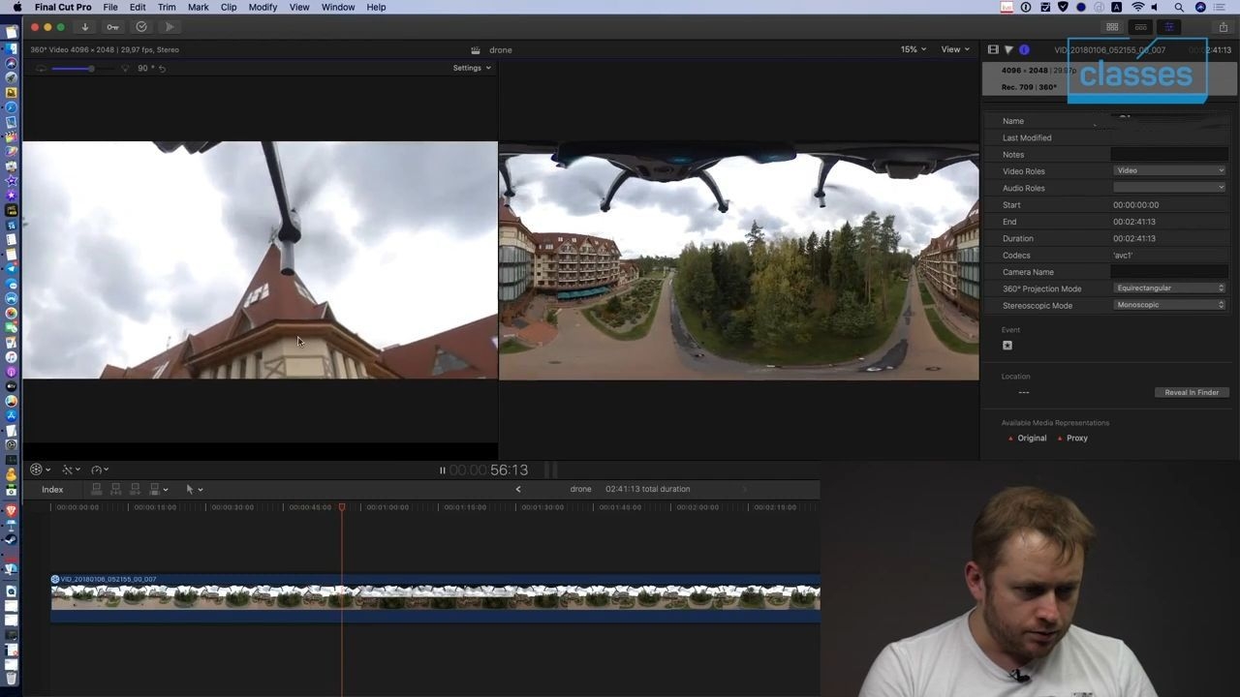Reset the 360 viewer field of view
1240x697 pixels.
click(x=162, y=68)
